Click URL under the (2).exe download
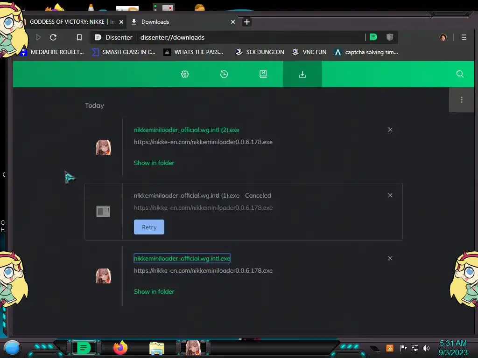The image size is (478, 358). (x=203, y=142)
